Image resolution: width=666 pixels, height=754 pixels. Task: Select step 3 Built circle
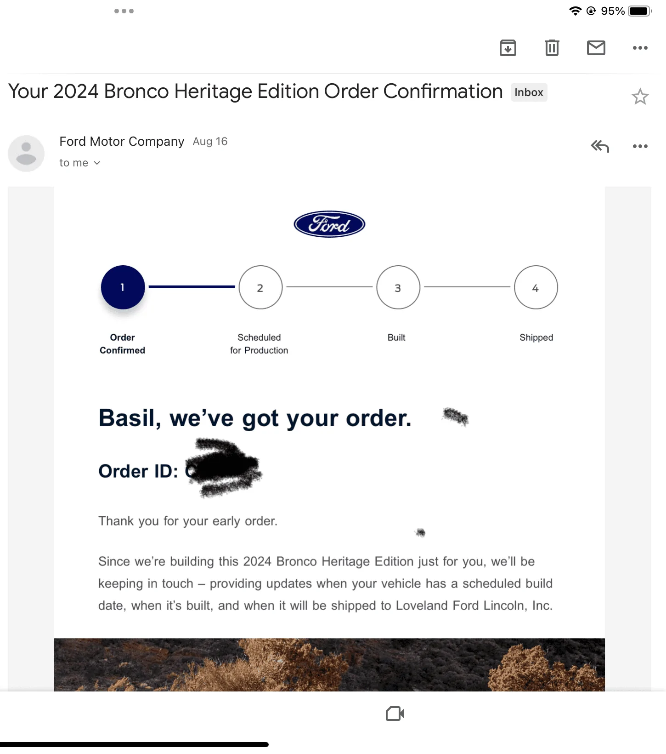[x=398, y=287]
